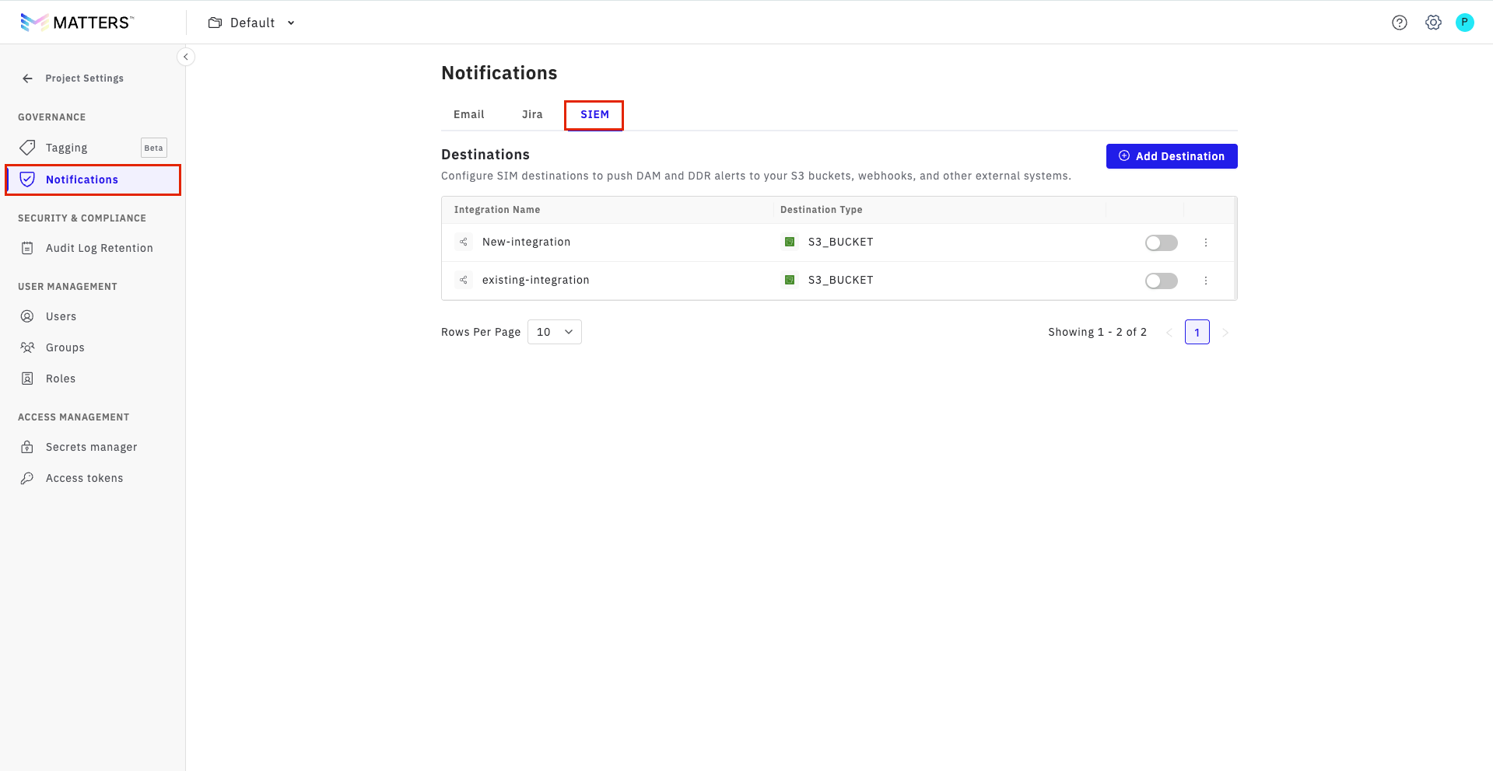Image resolution: width=1493 pixels, height=771 pixels.
Task: Enable the New-integration destination toggle
Action: pos(1161,242)
